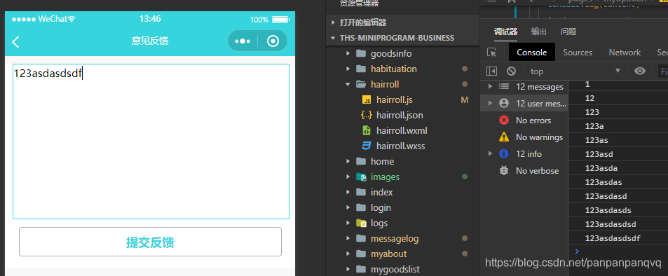Activate the inspect element picker icon
The width and height of the screenshot is (668, 276).
(x=491, y=53)
